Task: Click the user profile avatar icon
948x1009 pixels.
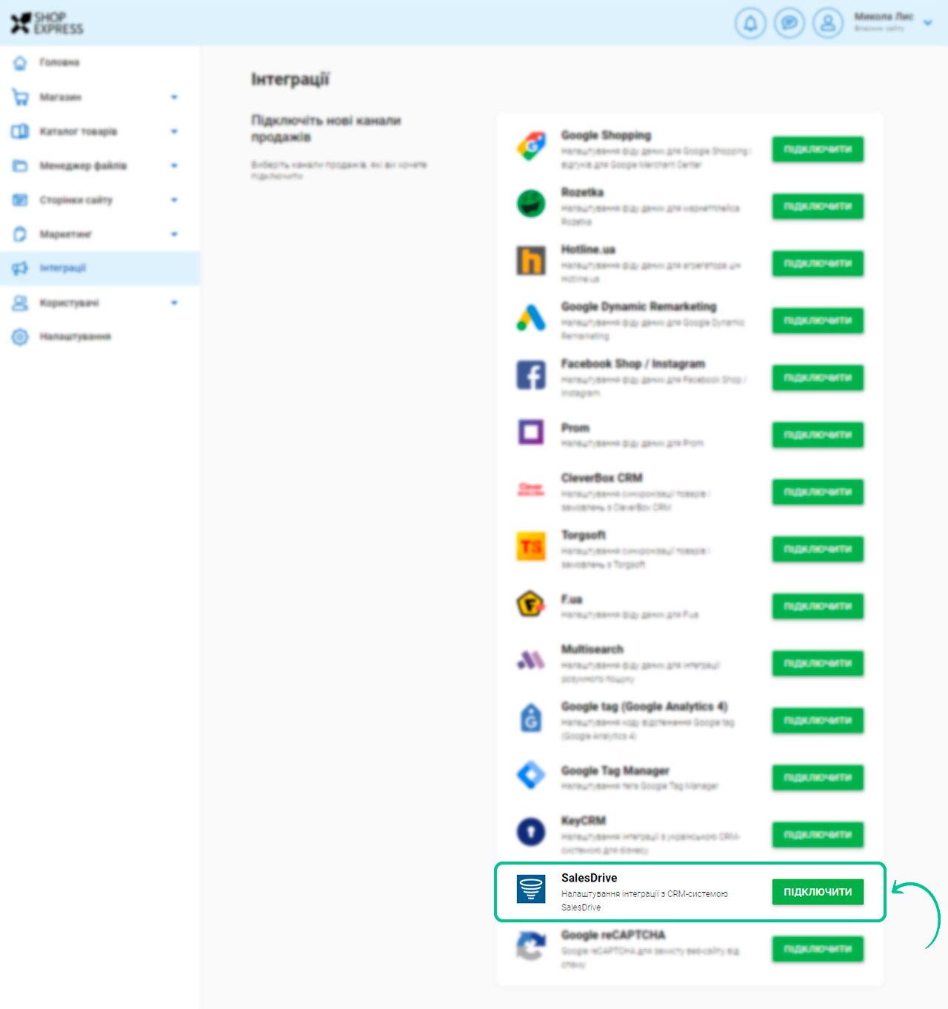Action: pyautogui.click(x=828, y=23)
